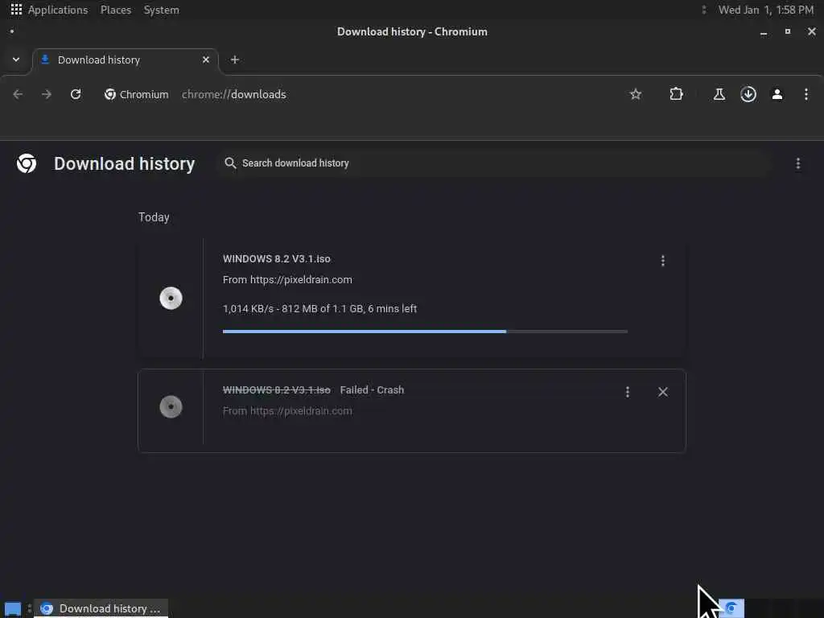Click the disc file icon of in-progress download
Image resolution: width=824 pixels, height=618 pixels.
tap(171, 298)
